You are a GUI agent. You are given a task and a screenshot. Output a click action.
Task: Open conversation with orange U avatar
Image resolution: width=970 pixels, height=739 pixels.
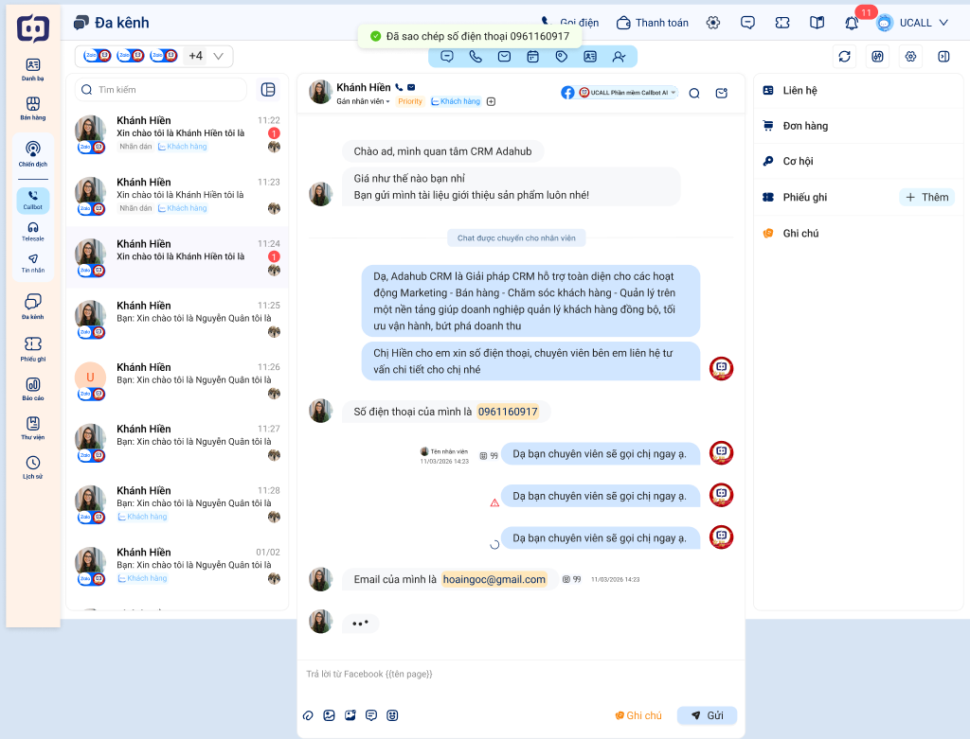pyautogui.click(x=177, y=380)
